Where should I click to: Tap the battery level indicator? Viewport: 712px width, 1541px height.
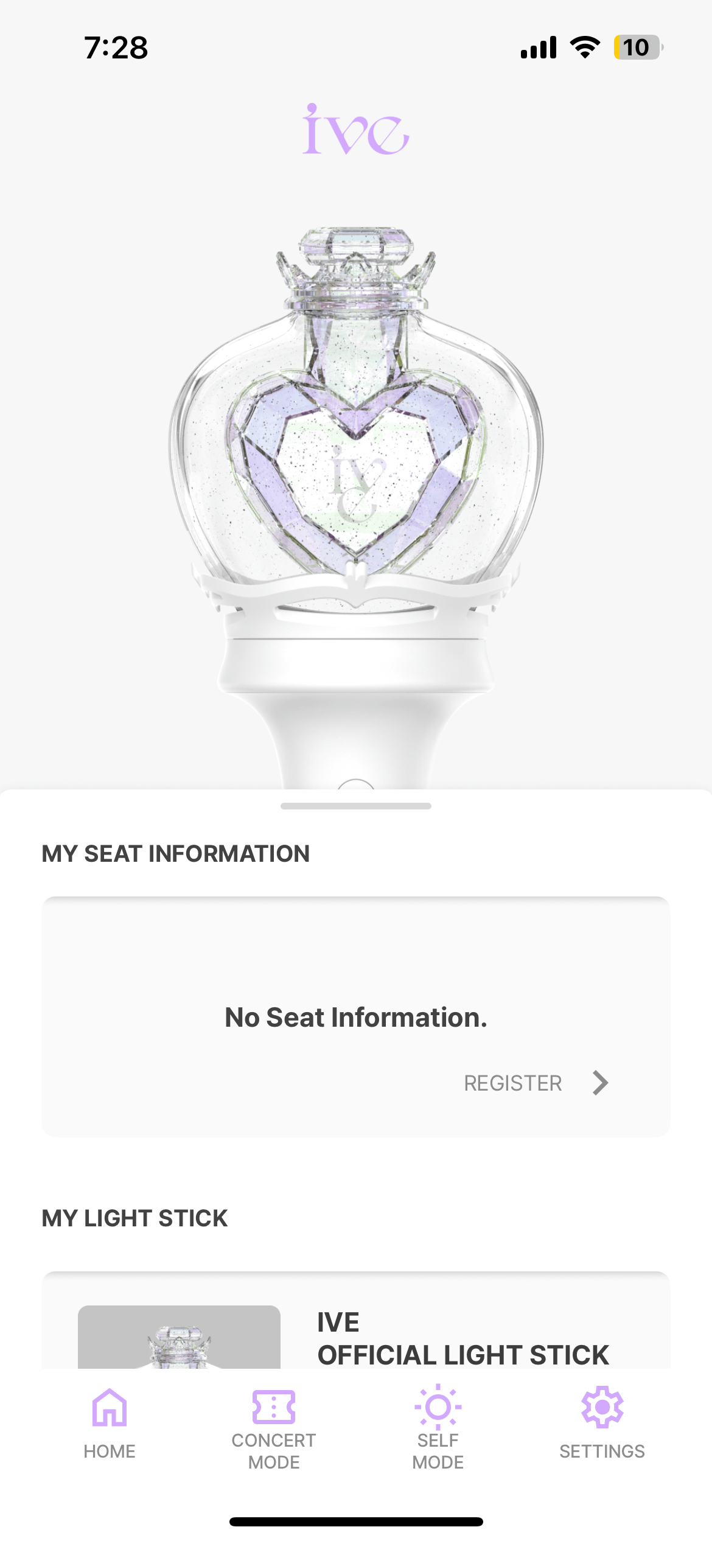point(637,47)
